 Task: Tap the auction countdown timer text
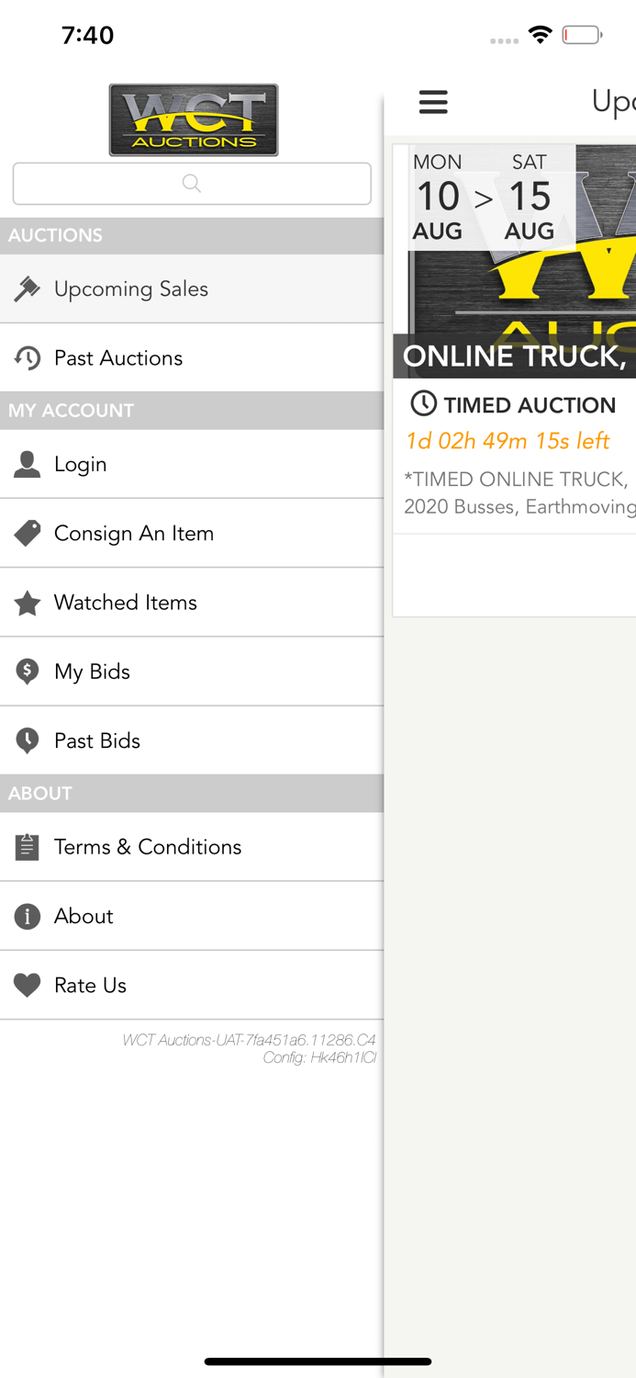coord(508,441)
